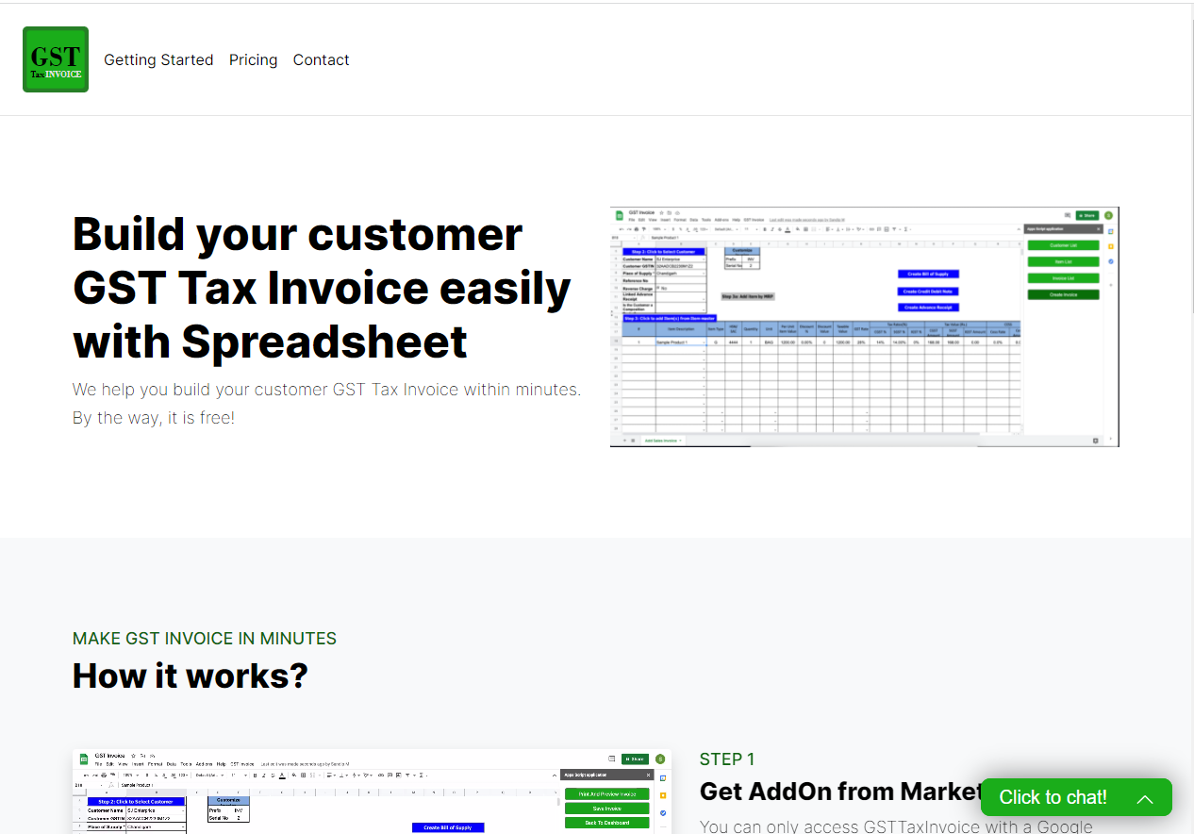Open the Step 1 spreadsheet screenshot
This screenshot has height=834, width=1194.
tap(372, 792)
